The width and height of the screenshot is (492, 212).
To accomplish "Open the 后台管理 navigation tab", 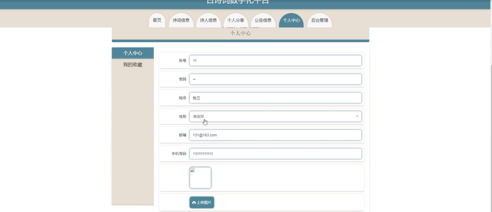I will (x=319, y=21).
